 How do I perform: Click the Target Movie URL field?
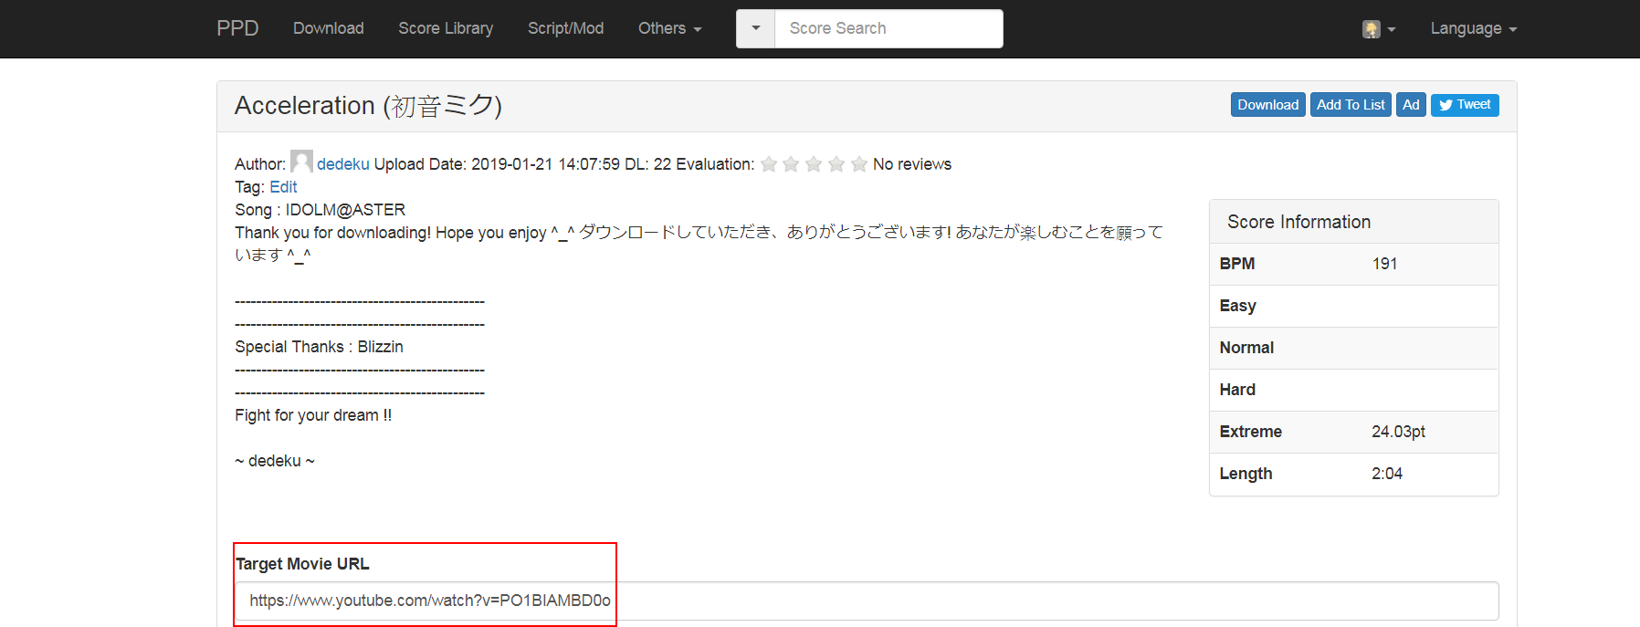pyautogui.click(x=866, y=601)
